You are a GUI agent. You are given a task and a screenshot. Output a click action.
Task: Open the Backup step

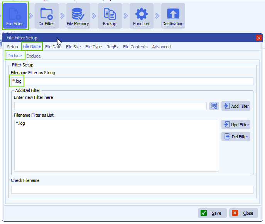click(x=110, y=16)
